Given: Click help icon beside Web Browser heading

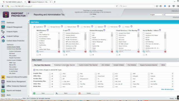Looking at the screenshot, I should click(48, 30).
